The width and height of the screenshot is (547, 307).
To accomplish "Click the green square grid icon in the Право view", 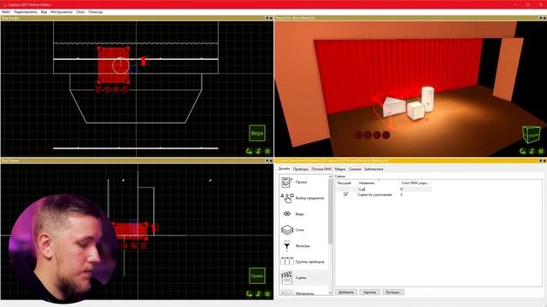I will [x=268, y=293].
